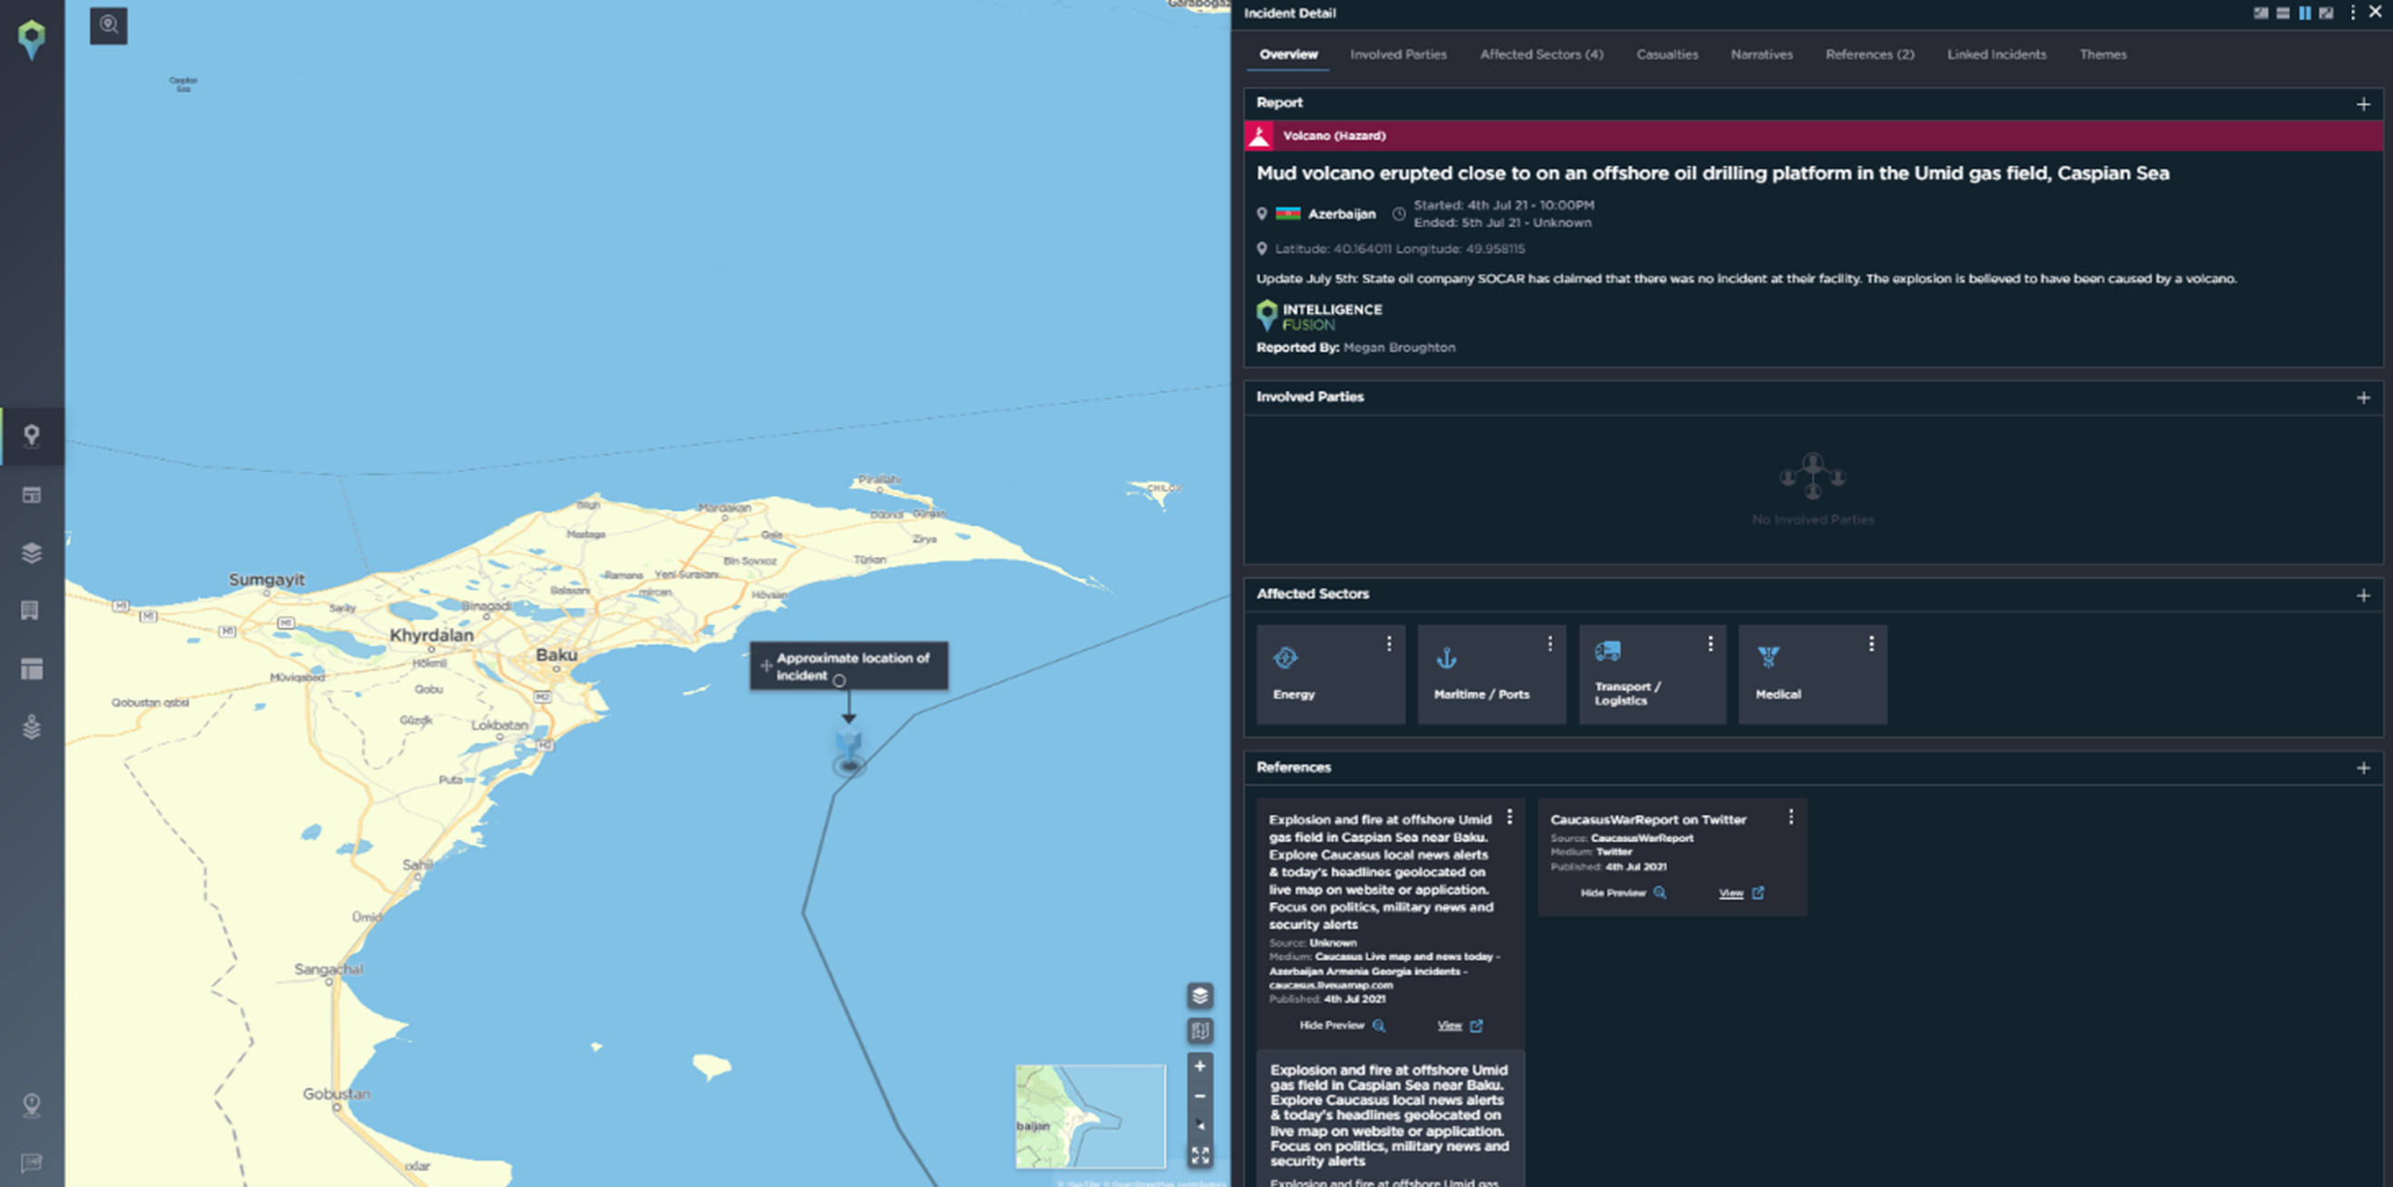The height and width of the screenshot is (1187, 2393).
Task: Click the Energy sector icon card
Action: click(x=1330, y=674)
